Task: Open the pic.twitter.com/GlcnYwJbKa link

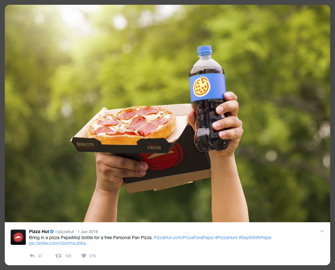Action: (57, 243)
